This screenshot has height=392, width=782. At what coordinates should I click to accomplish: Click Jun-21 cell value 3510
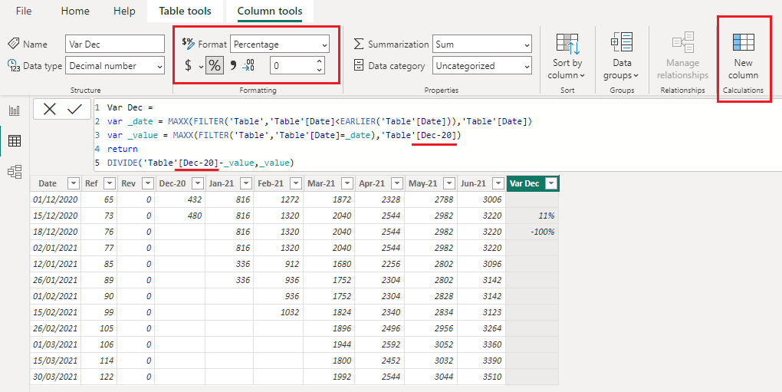(481, 377)
